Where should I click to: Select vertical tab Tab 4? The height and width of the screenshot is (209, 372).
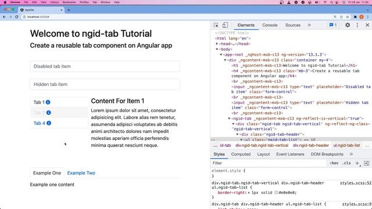click(x=59, y=123)
